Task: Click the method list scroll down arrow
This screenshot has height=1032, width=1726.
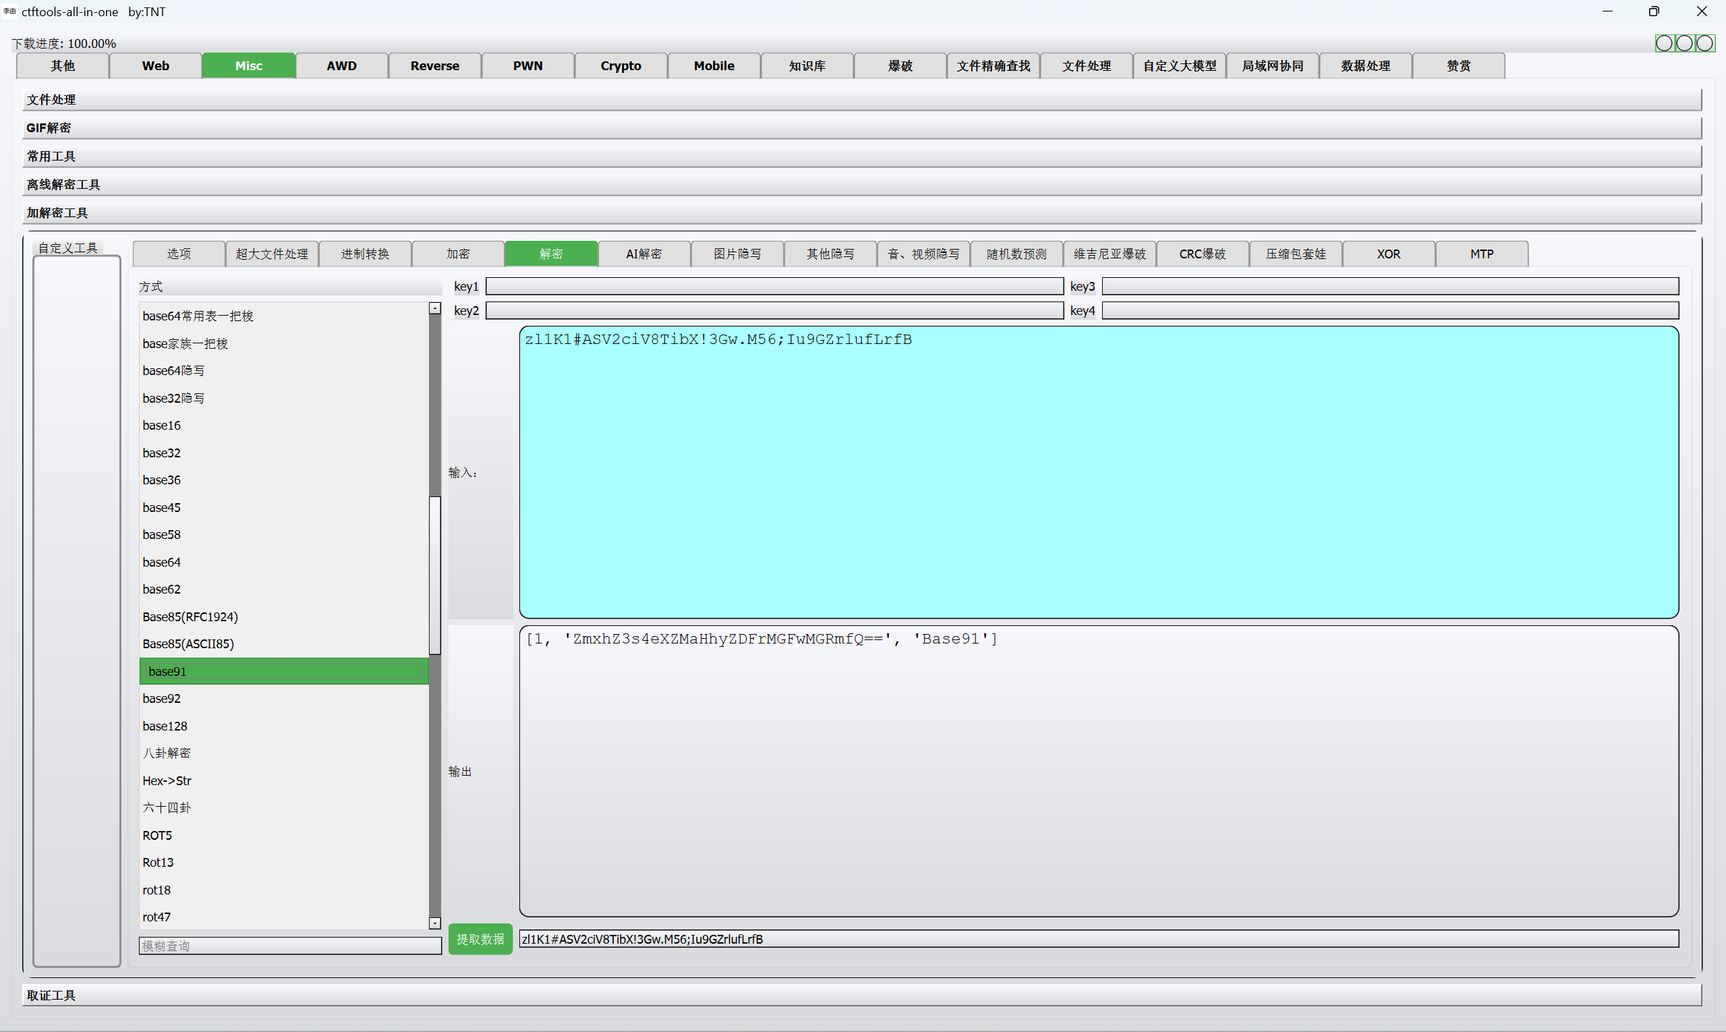Action: point(434,923)
